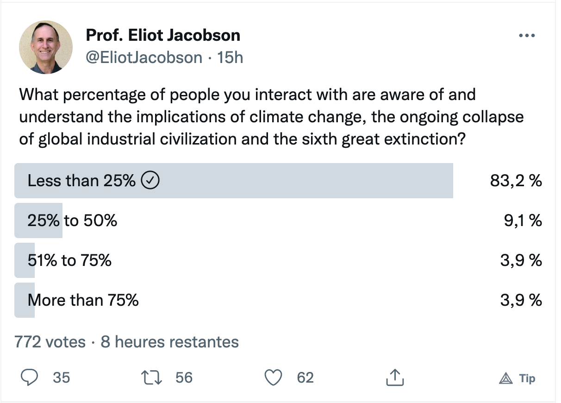Viewport: 561px width, 403px height.
Task: Open Prof. Eliot Jacobson's profile picture
Action: click(x=46, y=47)
